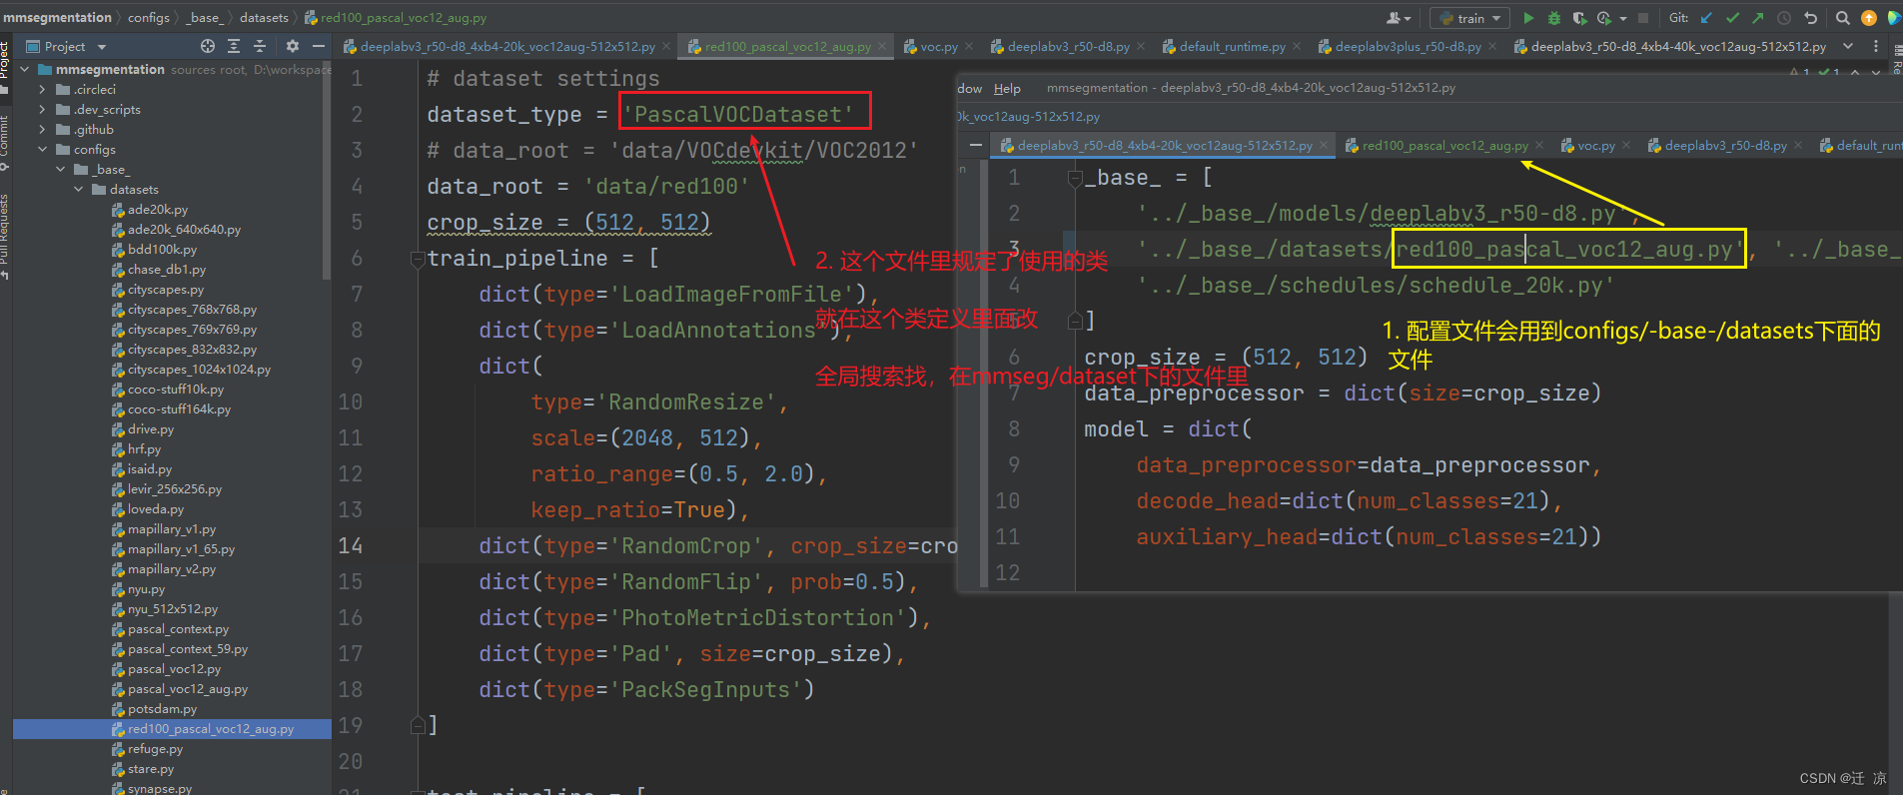
Task: Switch to deeplabv3plus_r50-d8.py tab
Action: tap(1408, 46)
